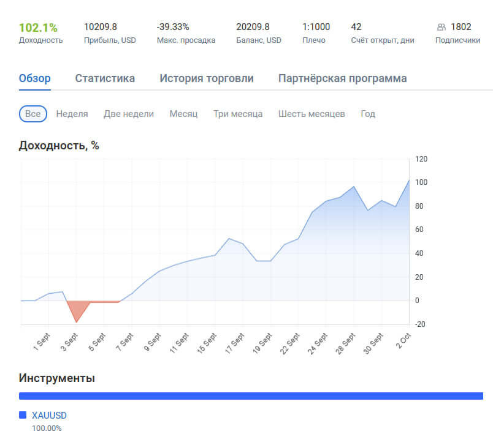Pick the Шесть месяцев period filter

click(311, 114)
